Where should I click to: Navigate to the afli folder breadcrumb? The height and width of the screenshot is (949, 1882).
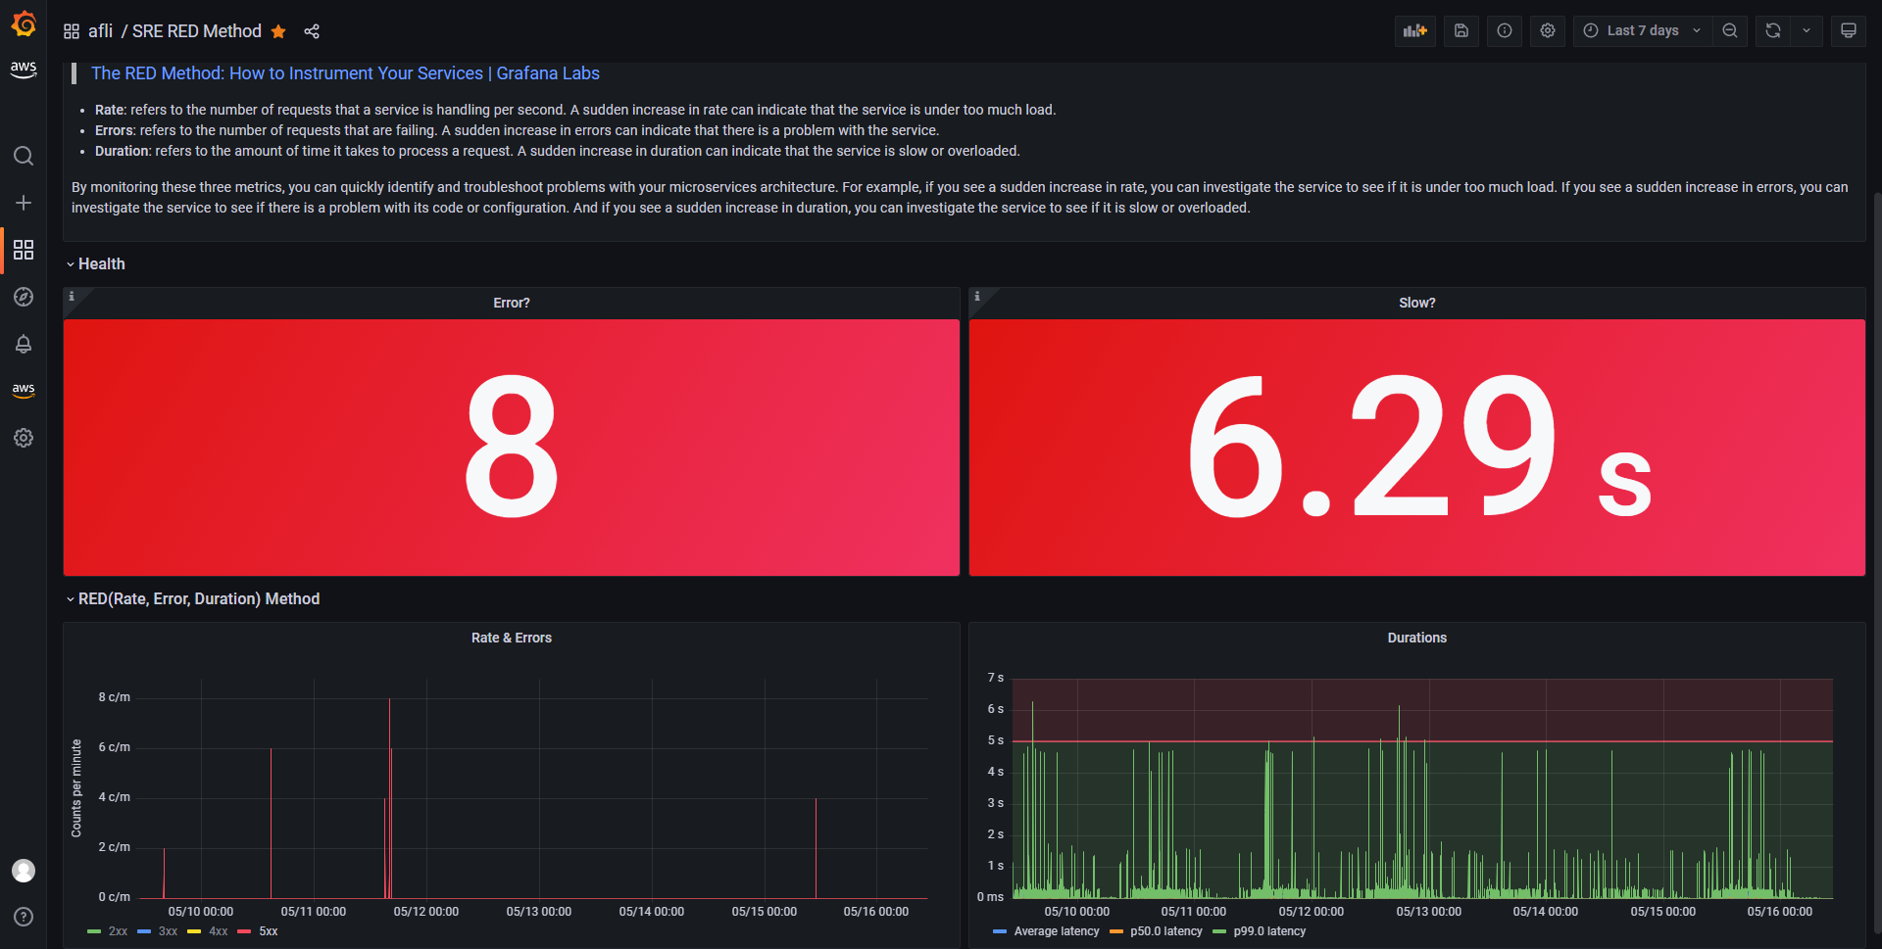[100, 30]
